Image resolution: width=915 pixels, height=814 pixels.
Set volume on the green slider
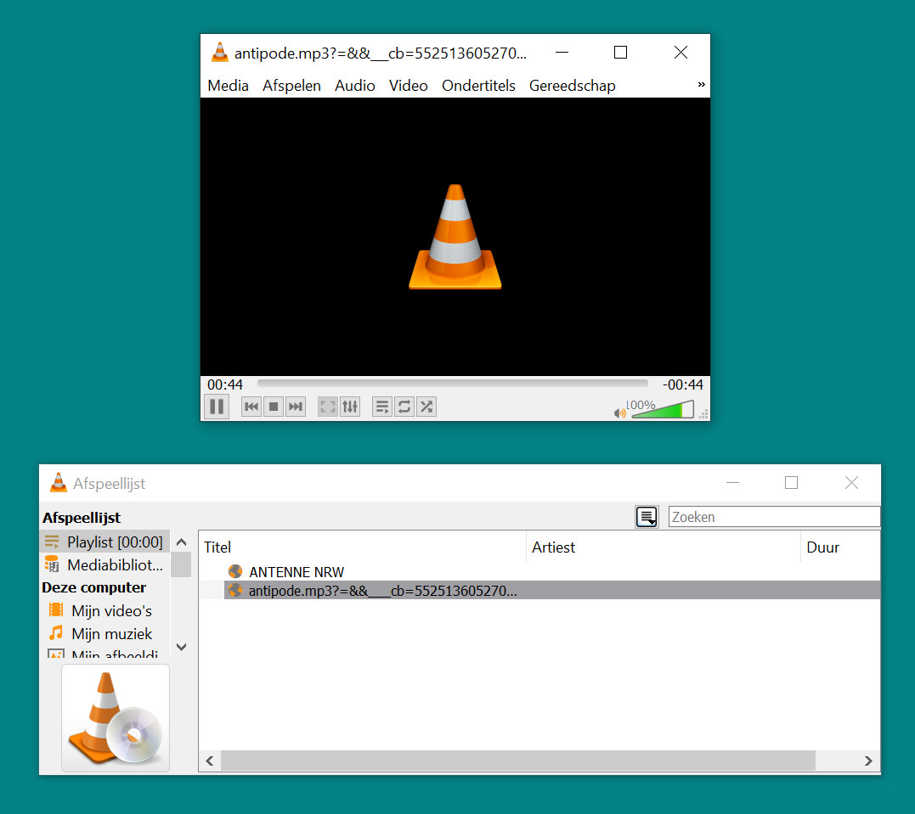coord(663,409)
